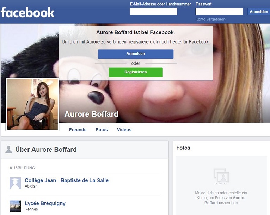Image resolution: width=270 pixels, height=215 pixels.
Task: Click the graduation cap icon for Collège Jean-Baptiste
Action: pyautogui.click(x=15, y=183)
